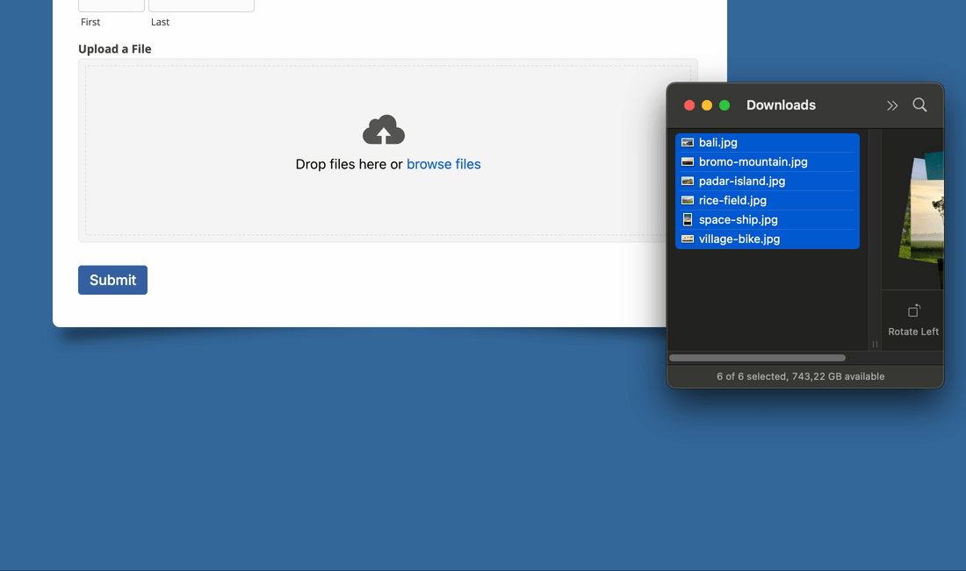This screenshot has width=966, height=571.
Task: Open search in the Downloads window
Action: pyautogui.click(x=919, y=105)
